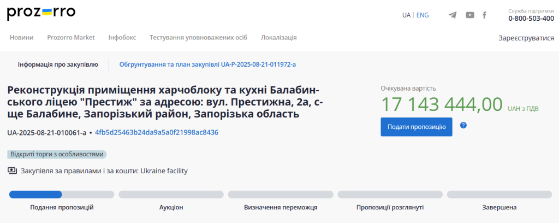Open the Telegram channel icon
Viewport: 559px width, 223px height.
[x=453, y=15]
